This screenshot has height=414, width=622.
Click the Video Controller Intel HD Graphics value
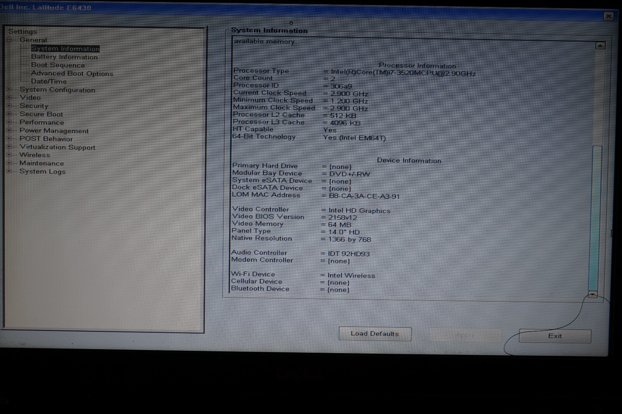tap(359, 210)
